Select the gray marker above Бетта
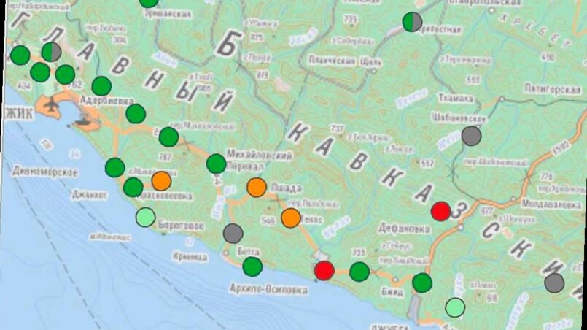The height and width of the screenshot is (330, 587). 233,234
